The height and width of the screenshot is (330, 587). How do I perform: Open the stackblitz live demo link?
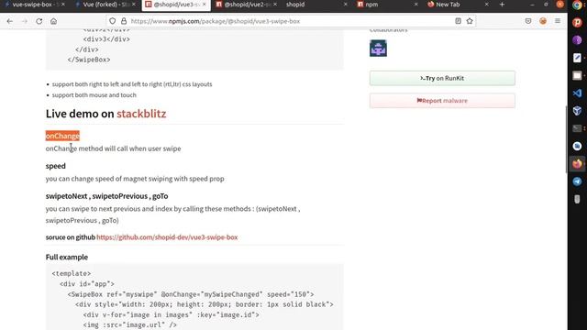pos(141,114)
